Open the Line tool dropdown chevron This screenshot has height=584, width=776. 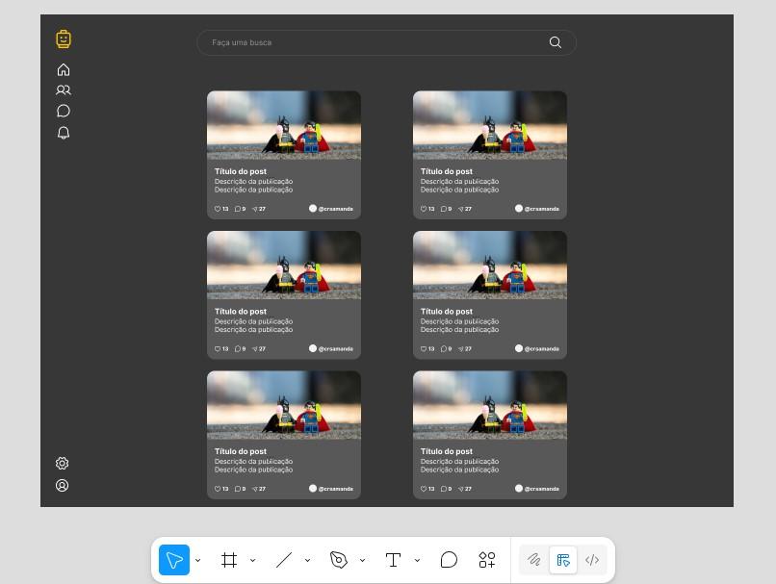coord(308,560)
